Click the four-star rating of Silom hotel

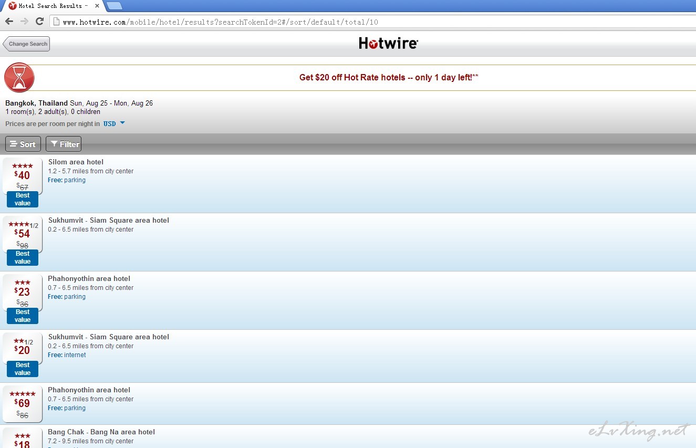click(x=23, y=166)
